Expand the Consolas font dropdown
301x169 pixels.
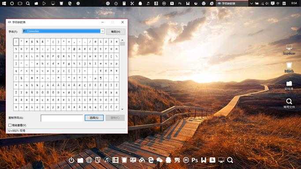103,31
